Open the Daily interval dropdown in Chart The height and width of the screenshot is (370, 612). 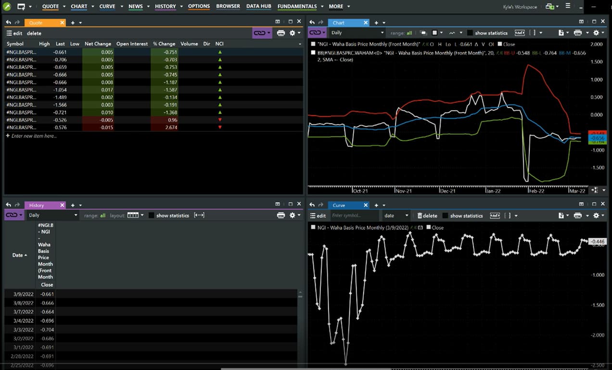click(x=357, y=33)
